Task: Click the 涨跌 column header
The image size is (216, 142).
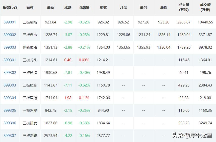Action: (x=68, y=7)
